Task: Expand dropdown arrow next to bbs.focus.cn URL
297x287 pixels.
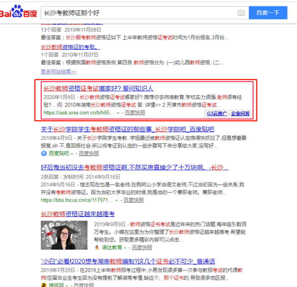Action: click(117, 200)
